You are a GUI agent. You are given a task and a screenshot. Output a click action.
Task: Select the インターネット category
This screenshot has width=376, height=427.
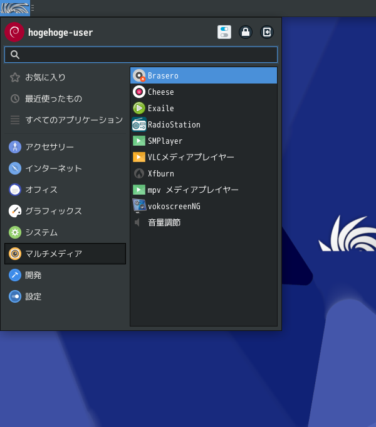point(65,168)
